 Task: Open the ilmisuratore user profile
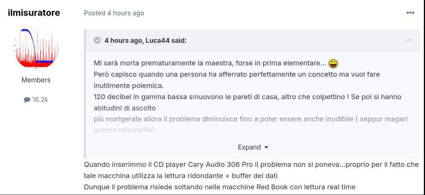[x=34, y=13]
